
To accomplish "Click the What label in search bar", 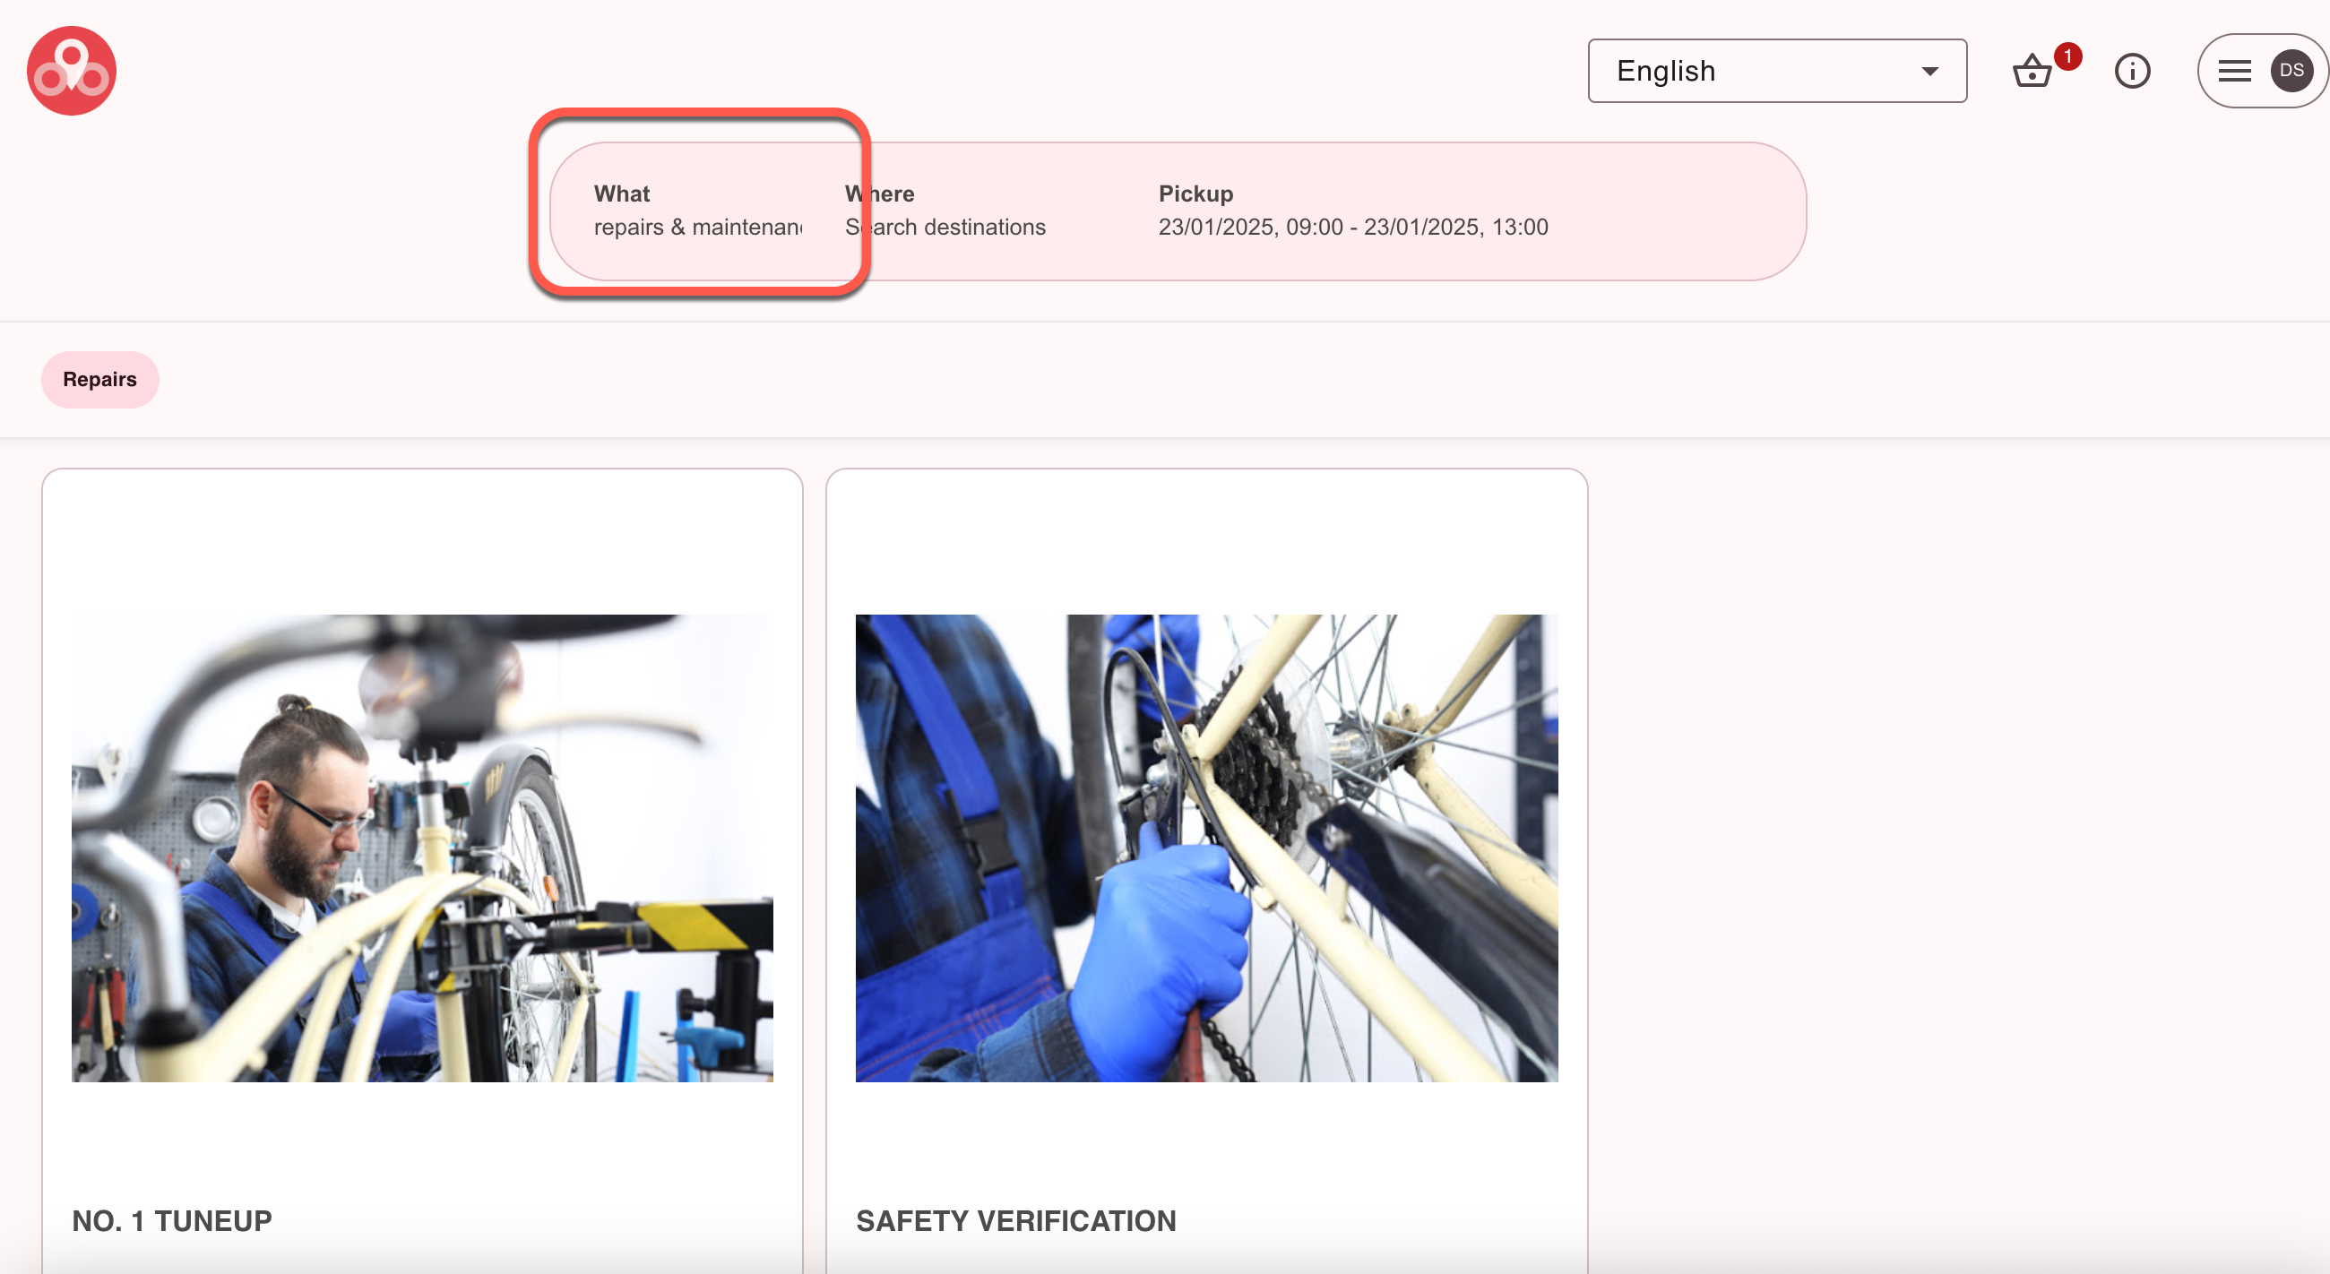I will 621,194.
